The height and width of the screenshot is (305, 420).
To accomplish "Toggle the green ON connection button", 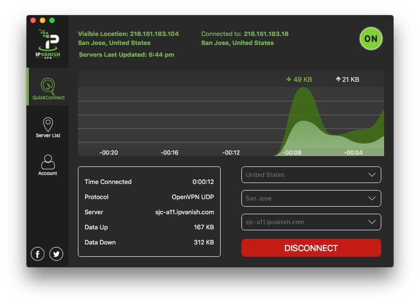I will [371, 39].
